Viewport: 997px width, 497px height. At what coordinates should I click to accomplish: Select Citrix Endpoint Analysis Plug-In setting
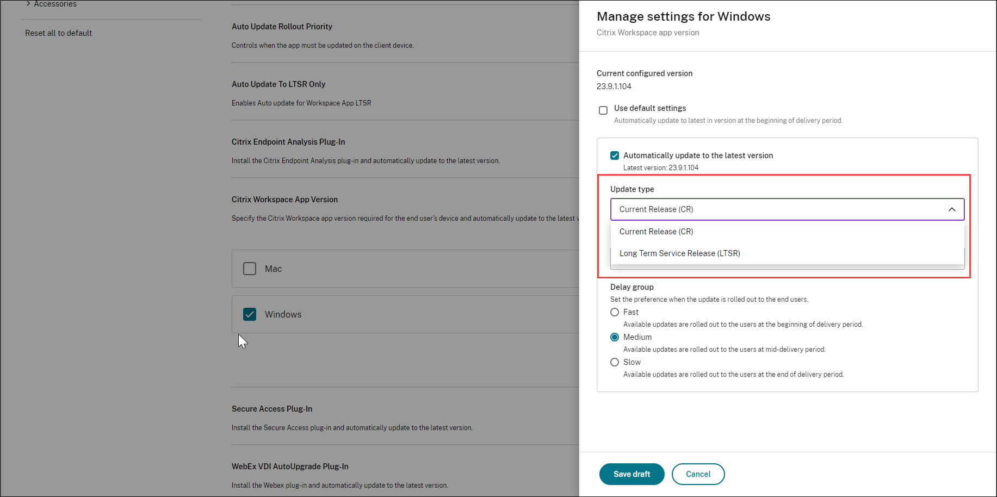288,142
